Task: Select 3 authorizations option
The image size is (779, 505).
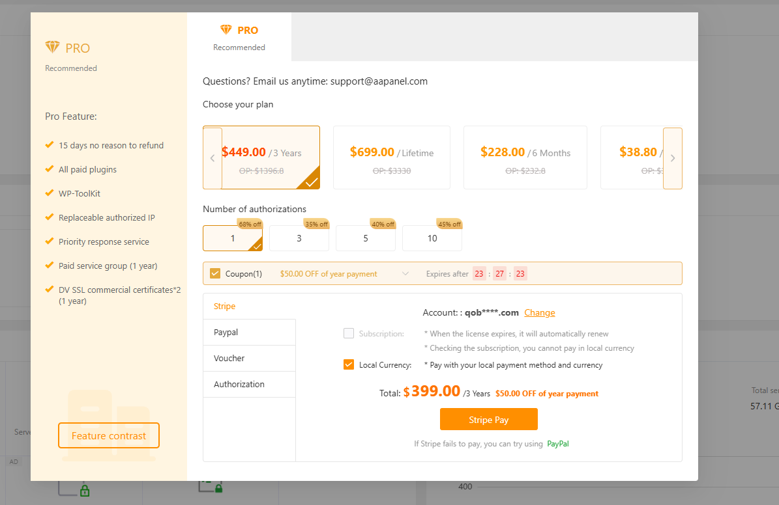Action: 299,238
